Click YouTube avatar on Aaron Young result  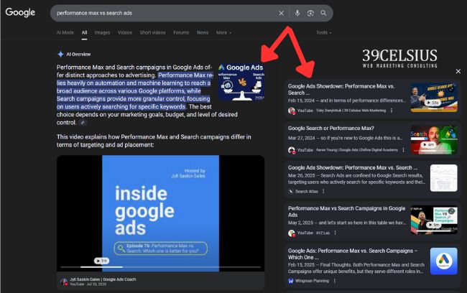[x=292, y=150]
